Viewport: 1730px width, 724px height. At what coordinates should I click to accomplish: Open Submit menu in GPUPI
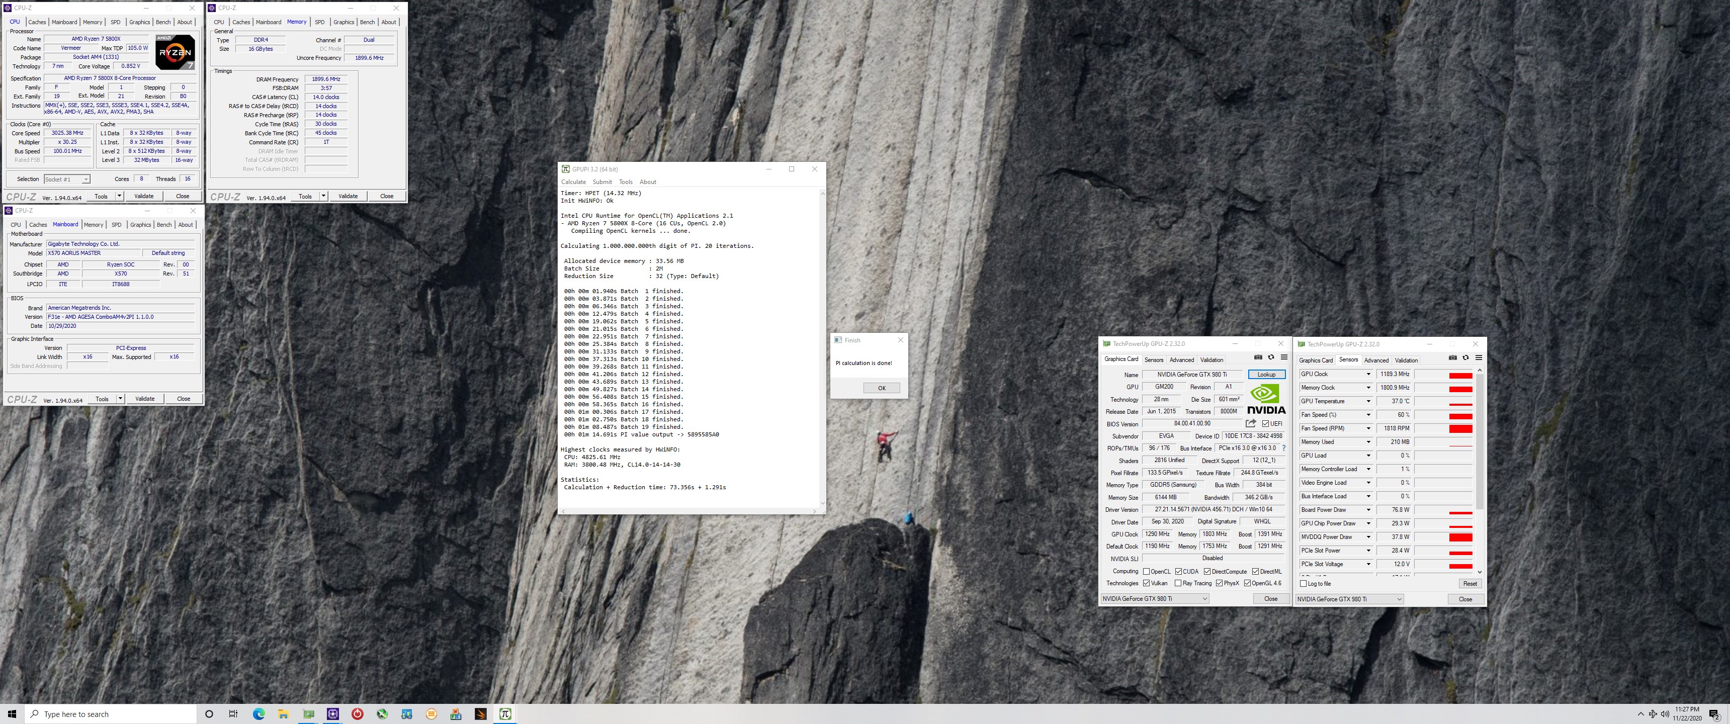[602, 182]
